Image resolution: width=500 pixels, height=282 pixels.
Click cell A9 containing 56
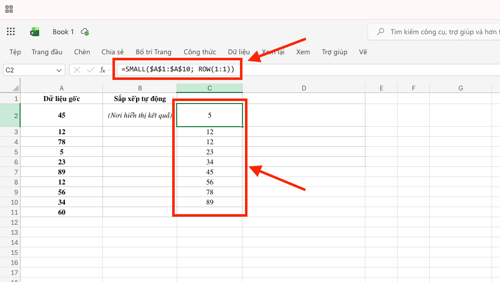click(x=62, y=192)
